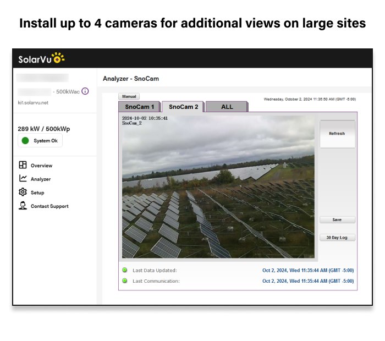This screenshot has width=385, height=341.
Task: Select the SnoCam 2 tab
Action: click(183, 107)
